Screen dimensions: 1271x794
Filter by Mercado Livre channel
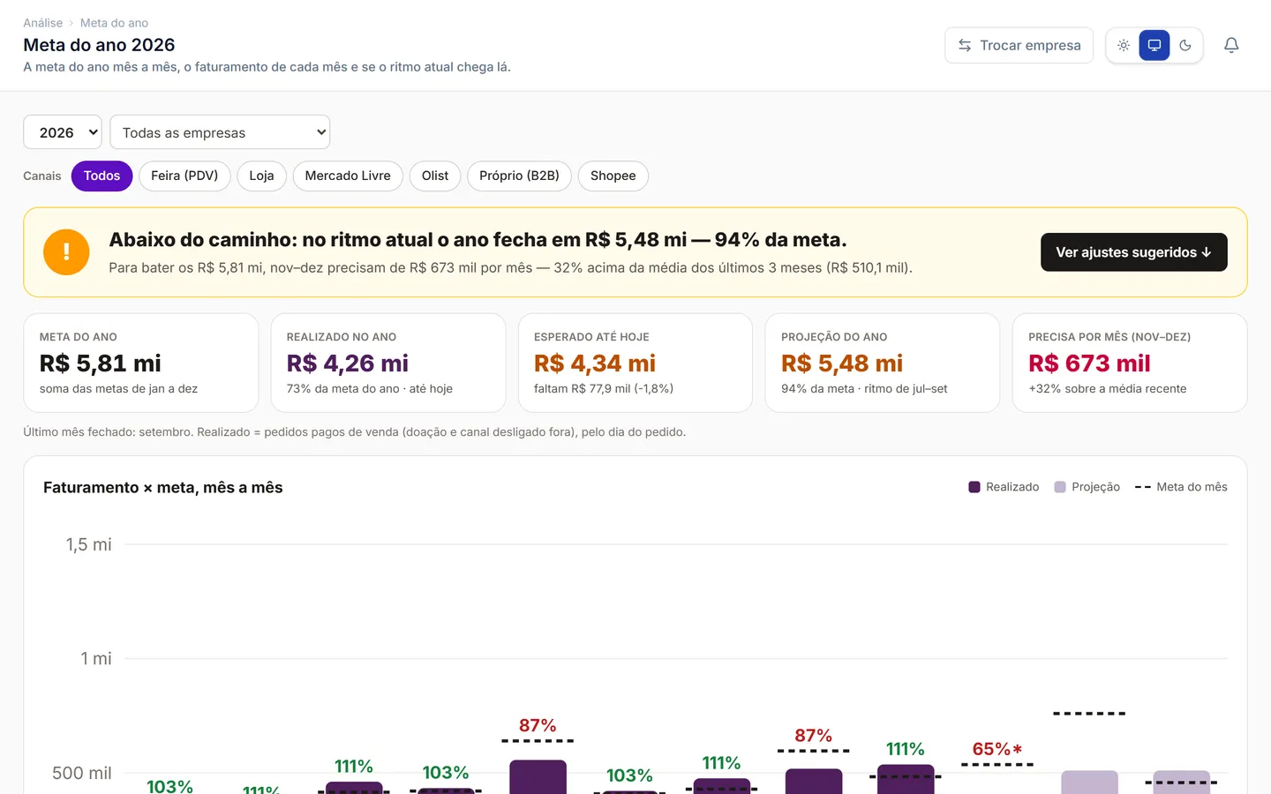point(348,176)
